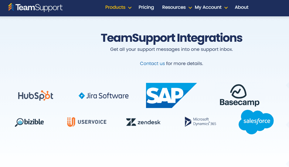The width and height of the screenshot is (289, 167).
Task: Select the Jira Software logo
Action: pyautogui.click(x=104, y=96)
